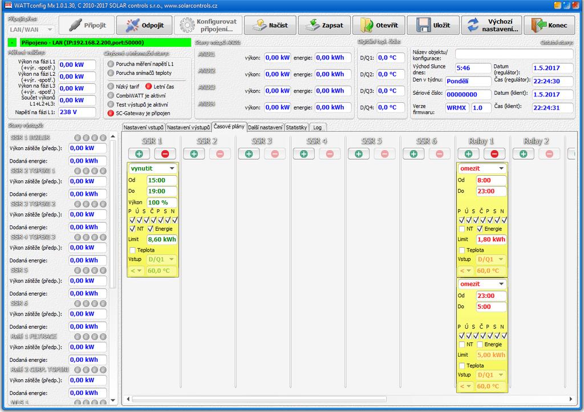This screenshot has height=412, width=584.
Task: Click Limit 8,60 kWh field in SSR 1
Action: point(161,239)
